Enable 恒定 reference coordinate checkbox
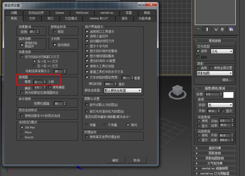 click(x=55, y=31)
